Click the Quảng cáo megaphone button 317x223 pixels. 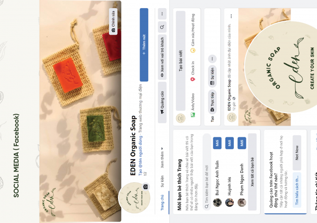(x=162, y=102)
